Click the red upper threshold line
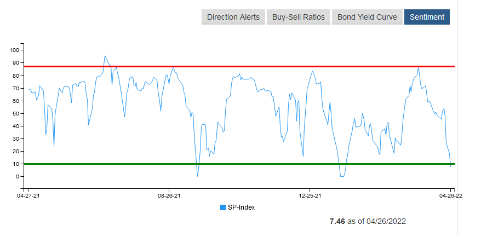This screenshot has width=481, height=237. click(x=239, y=66)
